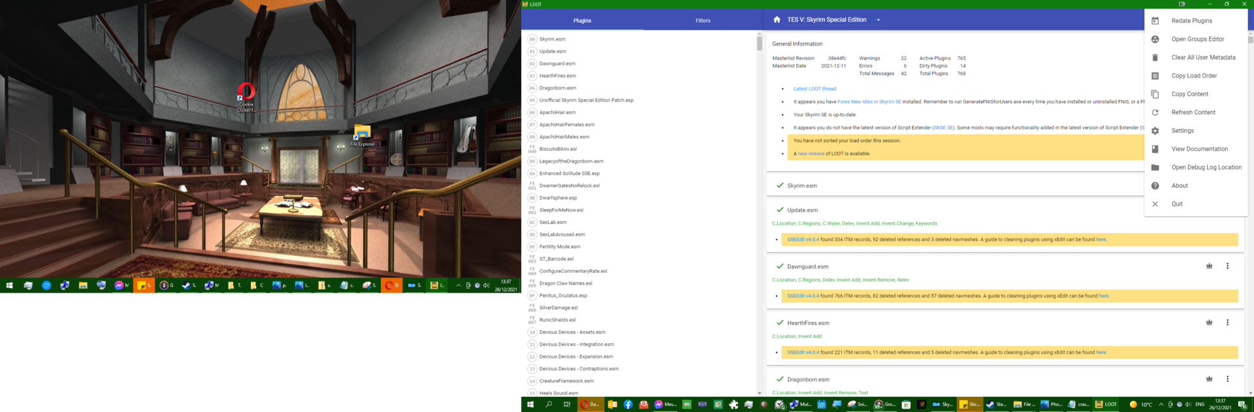Open the Latest LOOT thread link

pyautogui.click(x=814, y=89)
